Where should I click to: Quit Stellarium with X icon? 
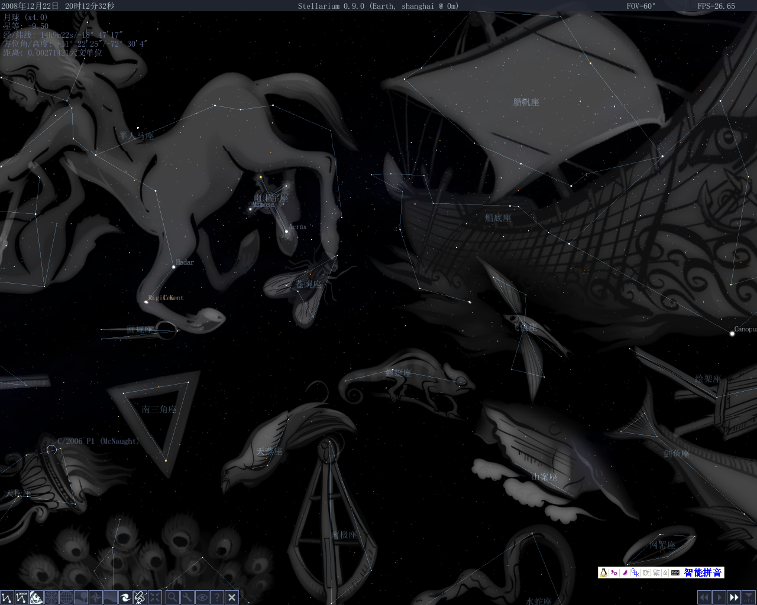coord(232,597)
